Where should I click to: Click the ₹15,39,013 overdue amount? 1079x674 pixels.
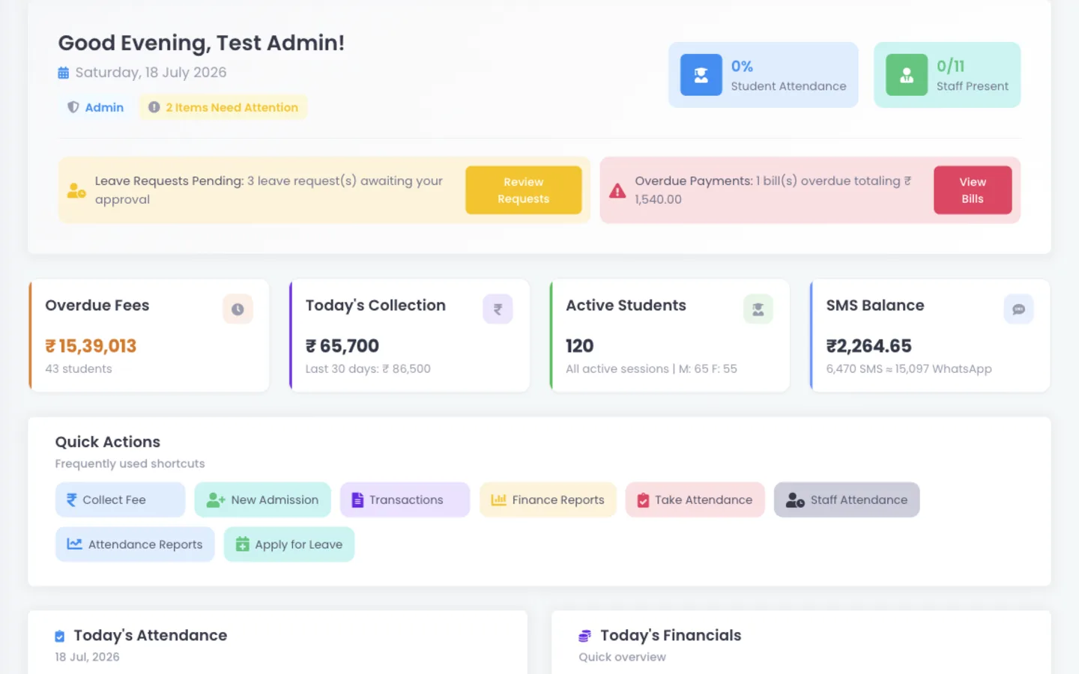point(91,346)
